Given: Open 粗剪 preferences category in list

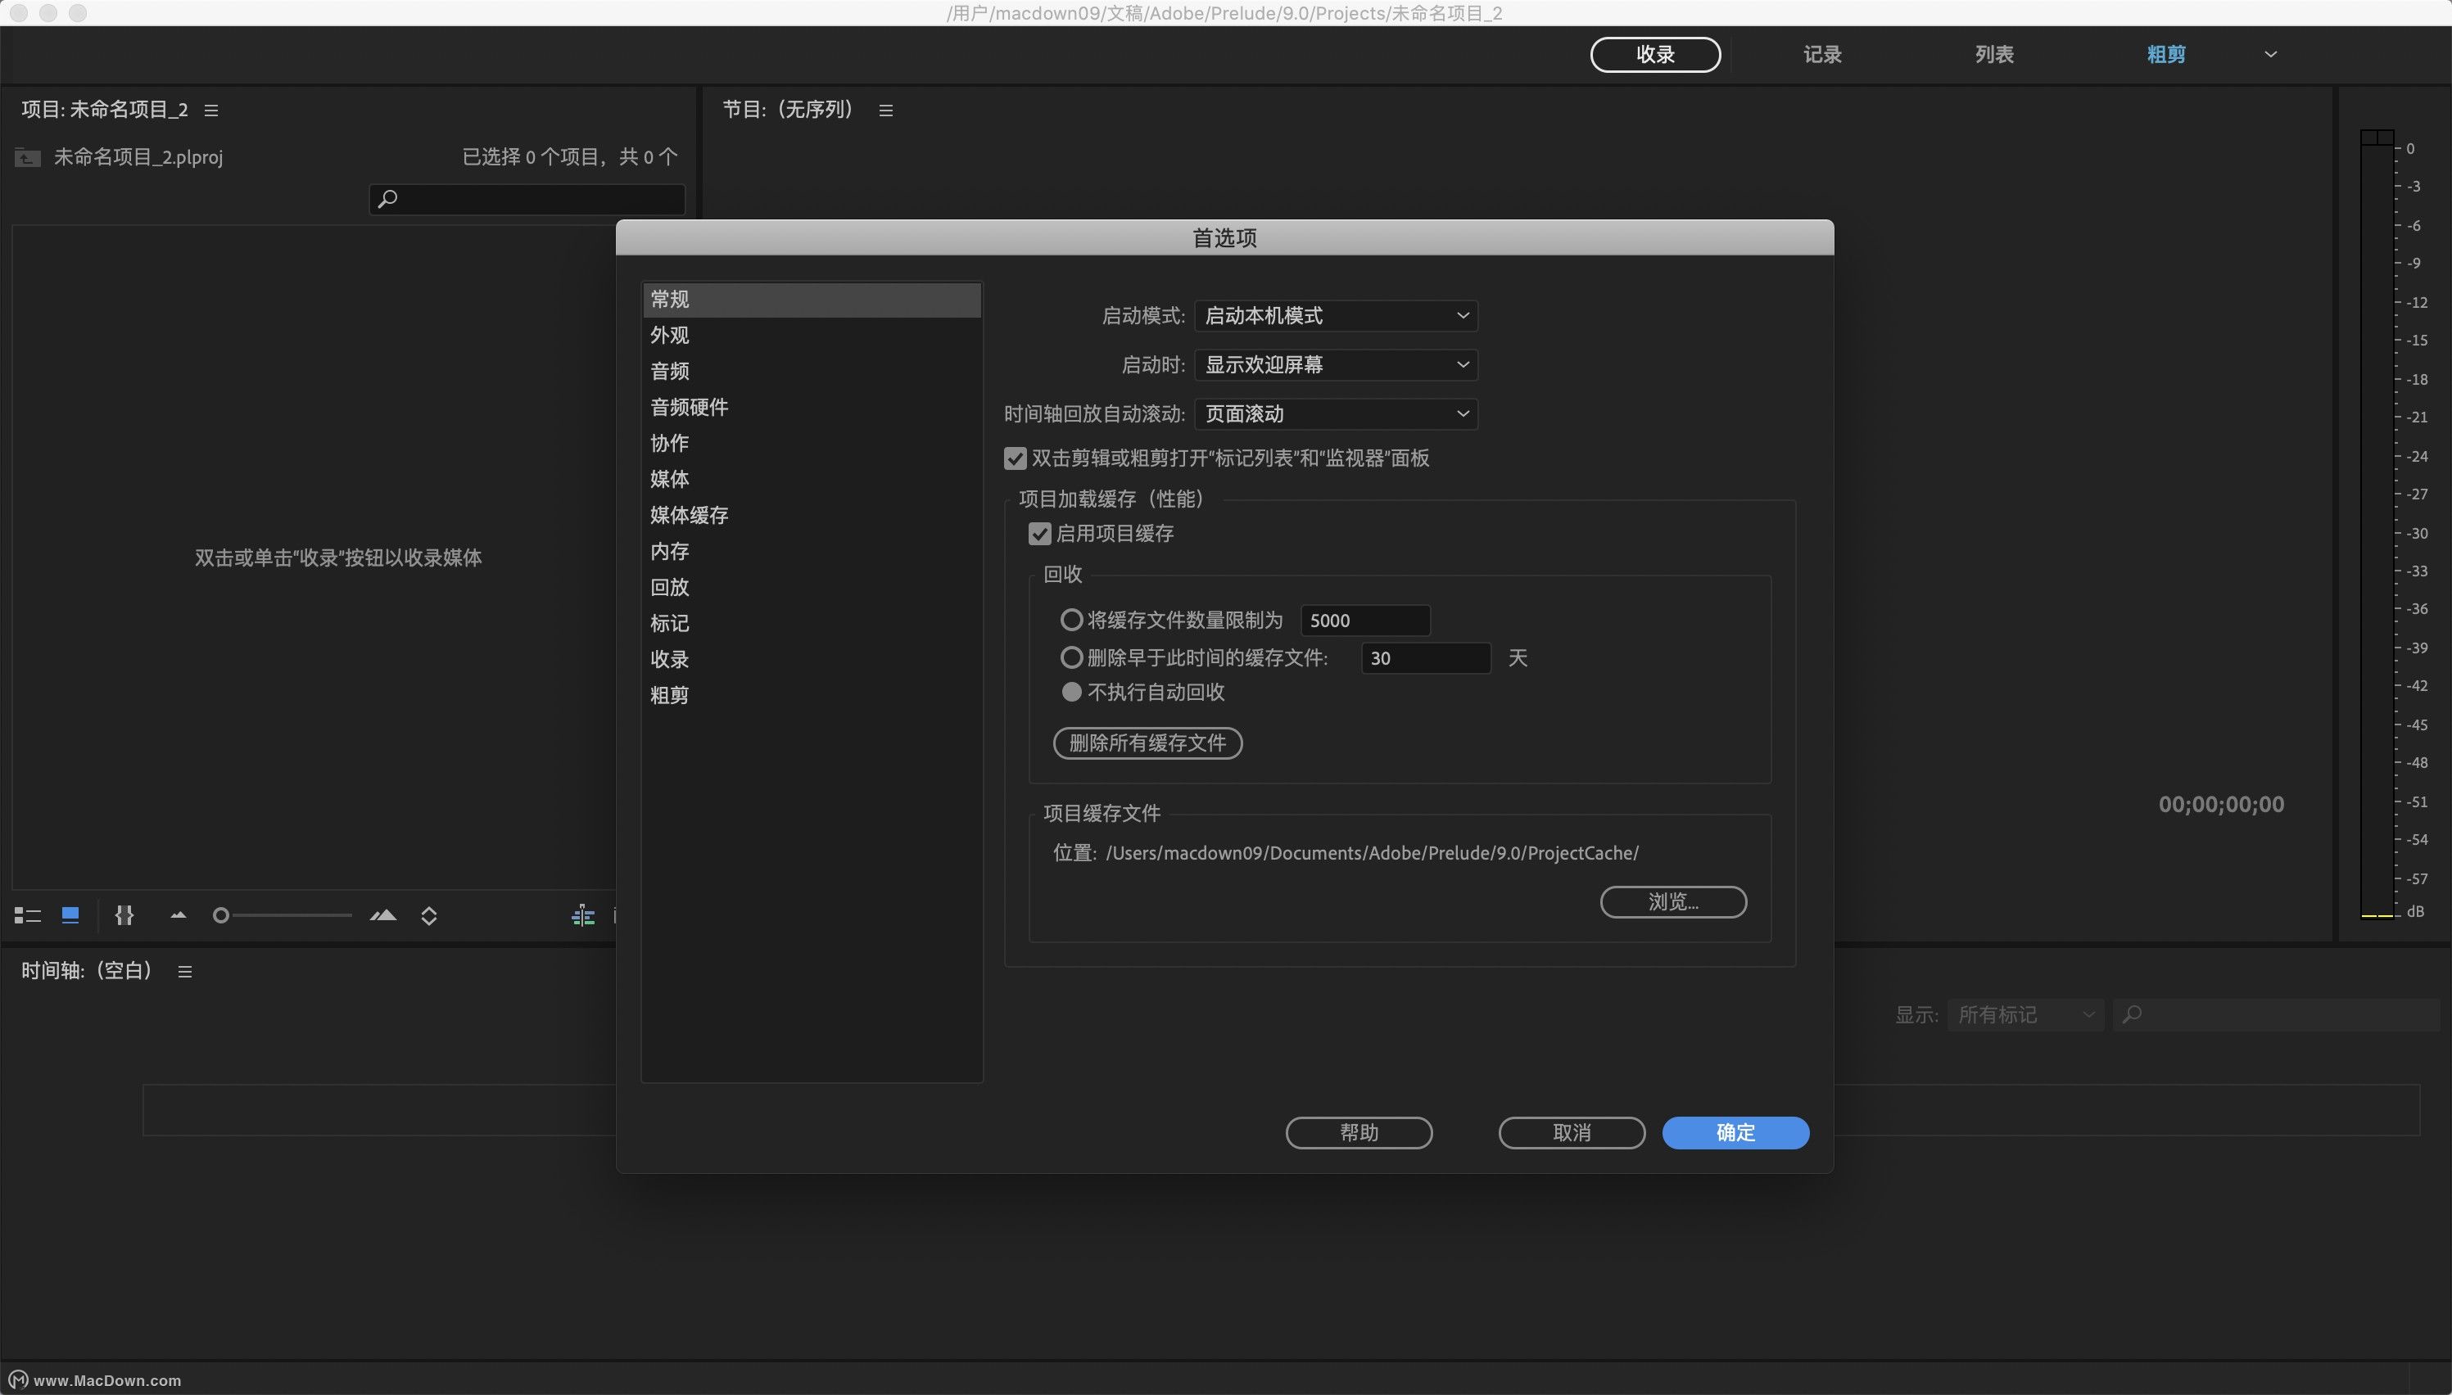Looking at the screenshot, I should tap(812, 694).
